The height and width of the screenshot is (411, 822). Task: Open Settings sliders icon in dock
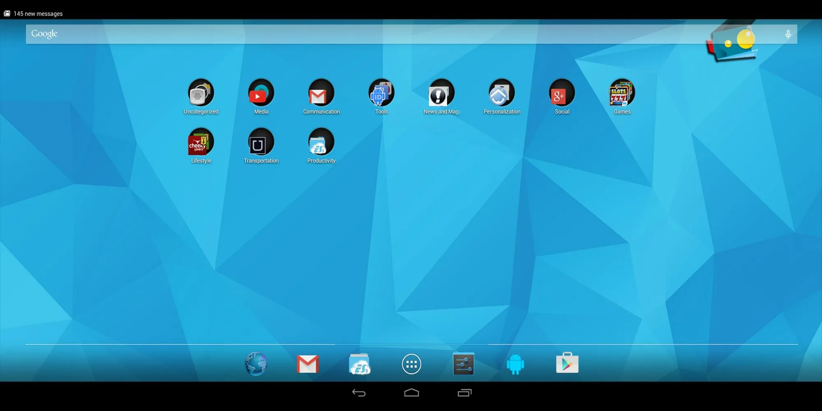pyautogui.click(x=463, y=364)
